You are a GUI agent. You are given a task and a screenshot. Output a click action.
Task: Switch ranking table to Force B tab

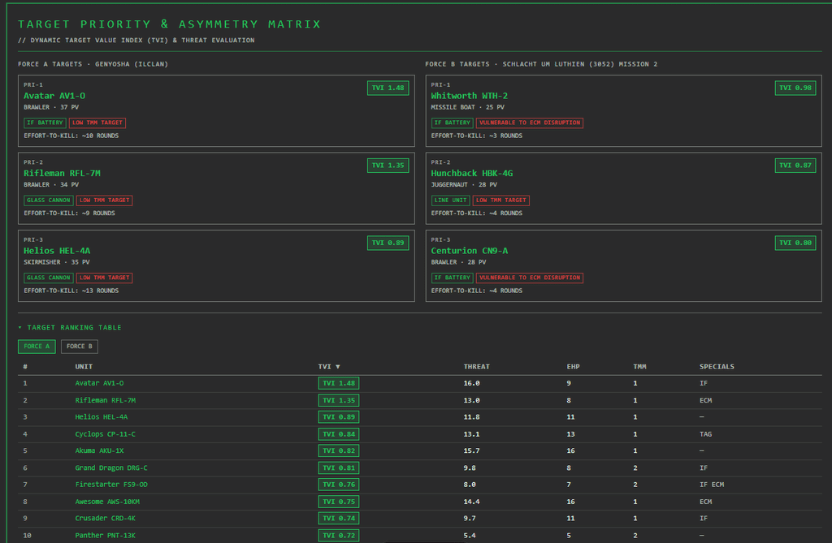[x=79, y=347]
